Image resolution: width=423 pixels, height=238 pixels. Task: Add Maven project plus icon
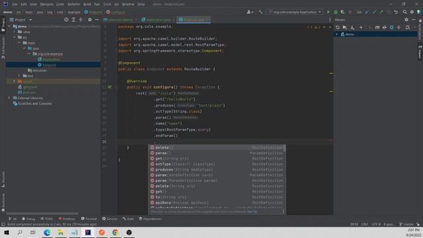coord(361,27)
